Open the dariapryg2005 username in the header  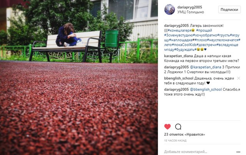coord(189,7)
